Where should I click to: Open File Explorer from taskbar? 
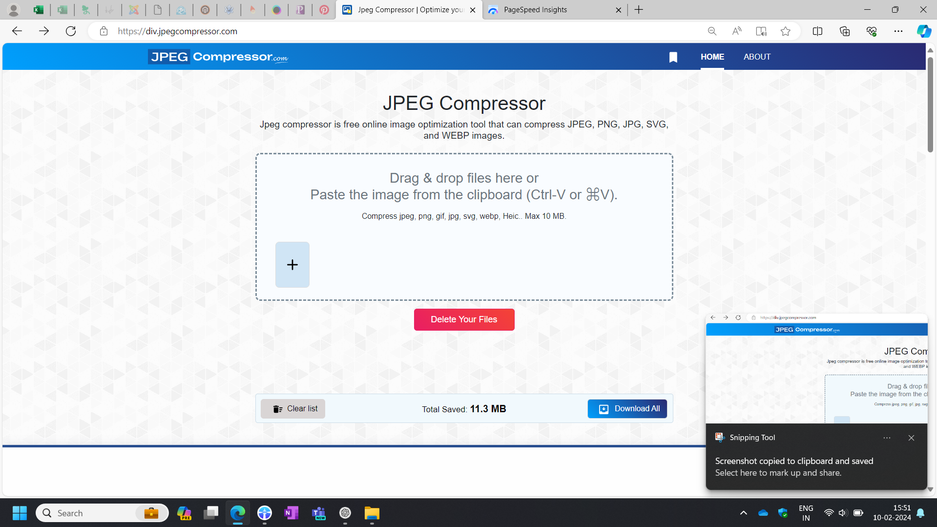(x=372, y=513)
